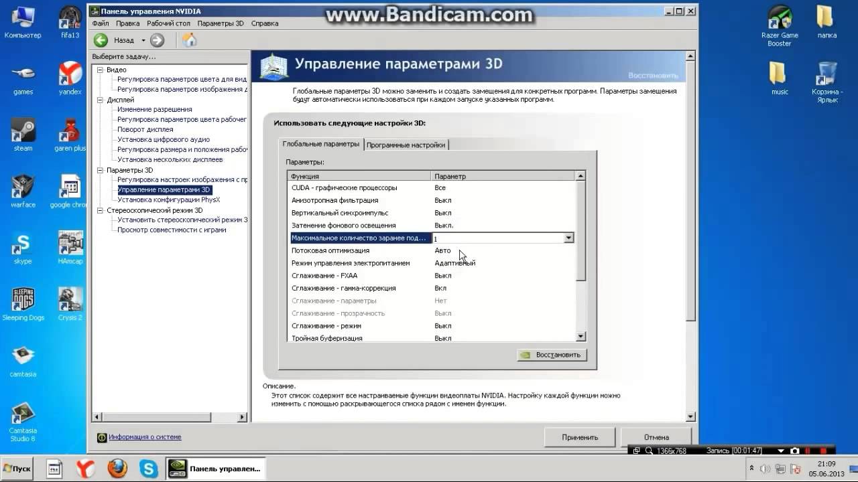Screen dimensions: 858x482
Task: Open the music desktop folder
Action: point(780,79)
